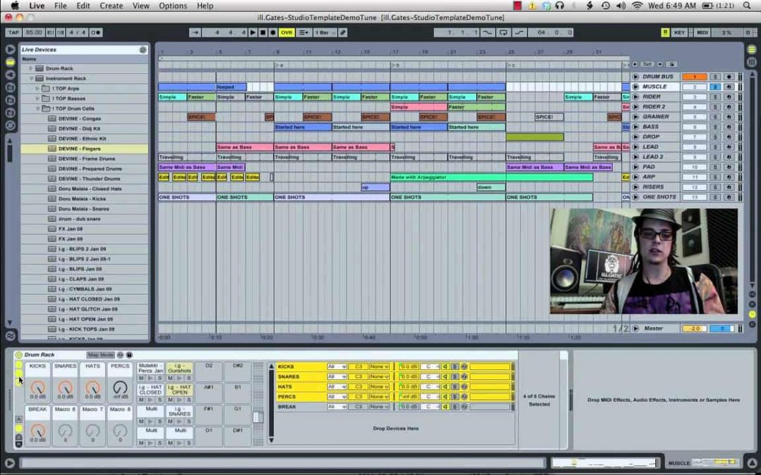Toggle the KEY map mode switch
This screenshot has width=761, height=475.
(679, 32)
